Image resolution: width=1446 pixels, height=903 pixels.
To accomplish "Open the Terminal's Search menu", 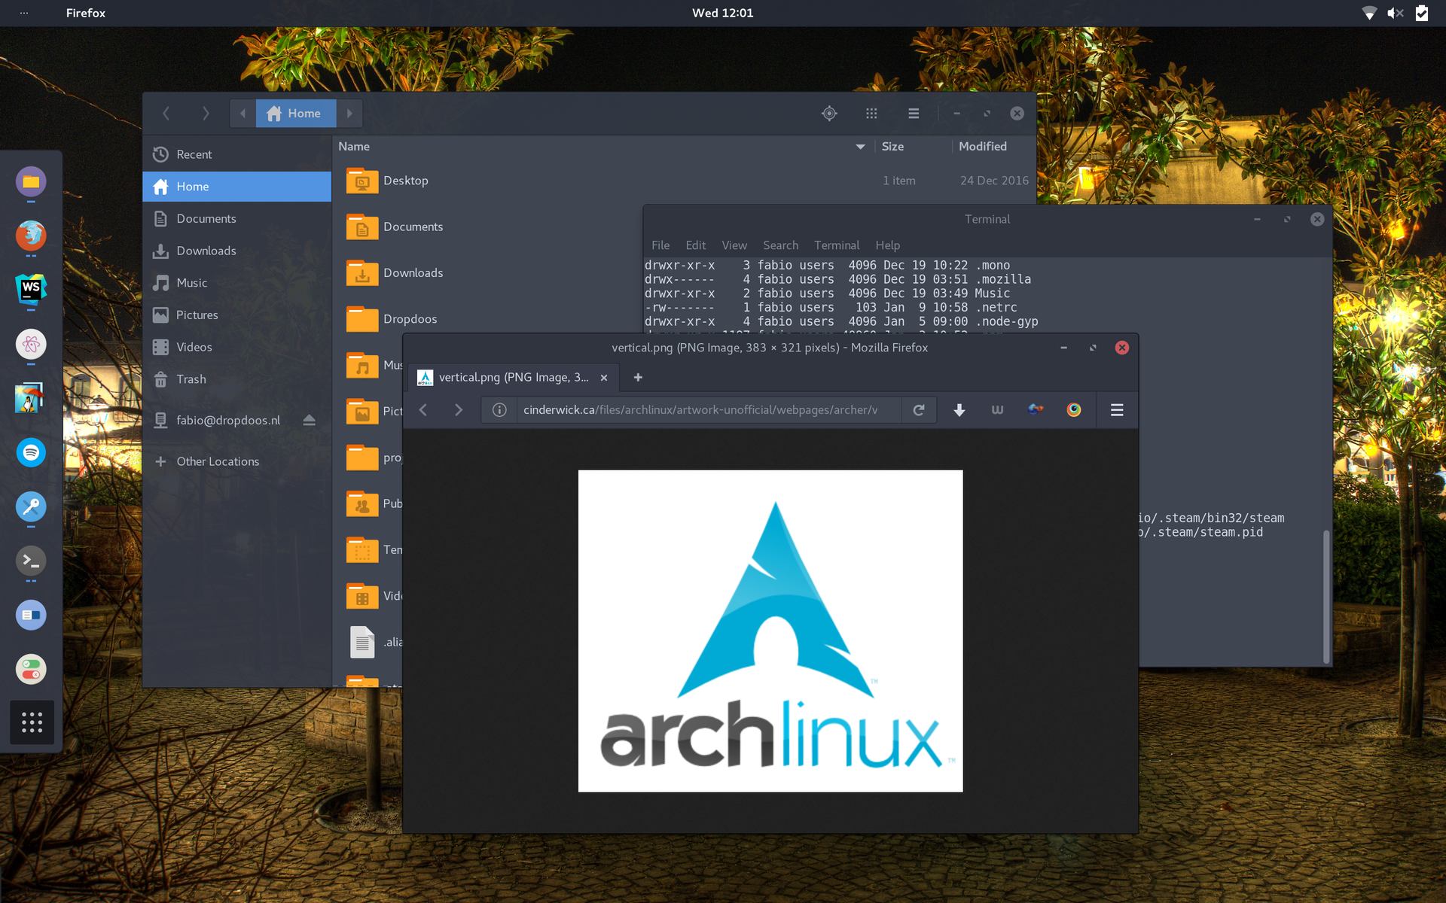I will click(x=780, y=245).
